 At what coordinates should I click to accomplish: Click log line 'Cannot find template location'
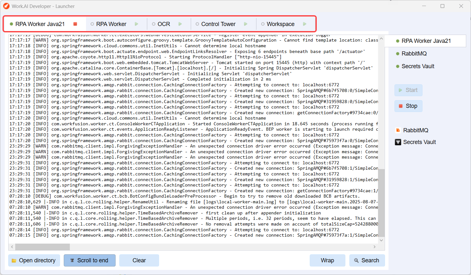pyautogui.click(x=194, y=40)
